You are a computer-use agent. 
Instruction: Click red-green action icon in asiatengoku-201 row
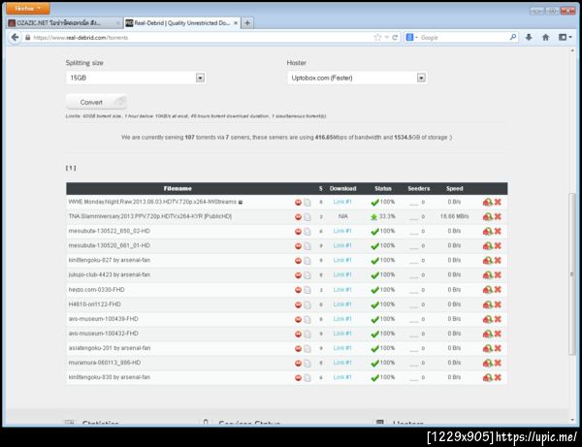tap(487, 348)
